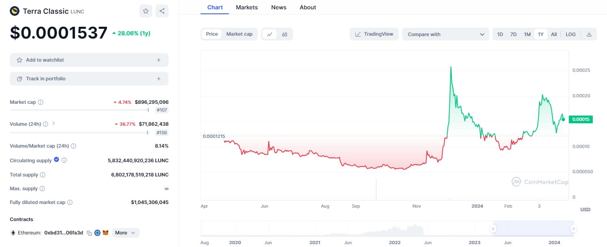The height and width of the screenshot is (247, 607).
Task: Enable LOG scale on chart
Action: (570, 34)
